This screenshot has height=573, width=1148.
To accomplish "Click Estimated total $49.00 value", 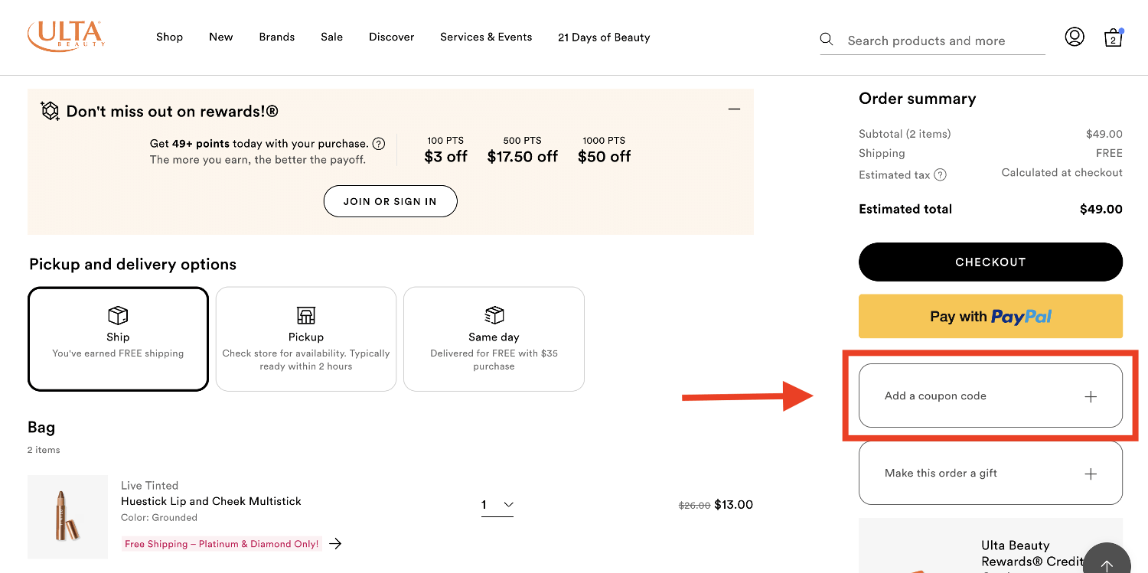I will (1101, 209).
